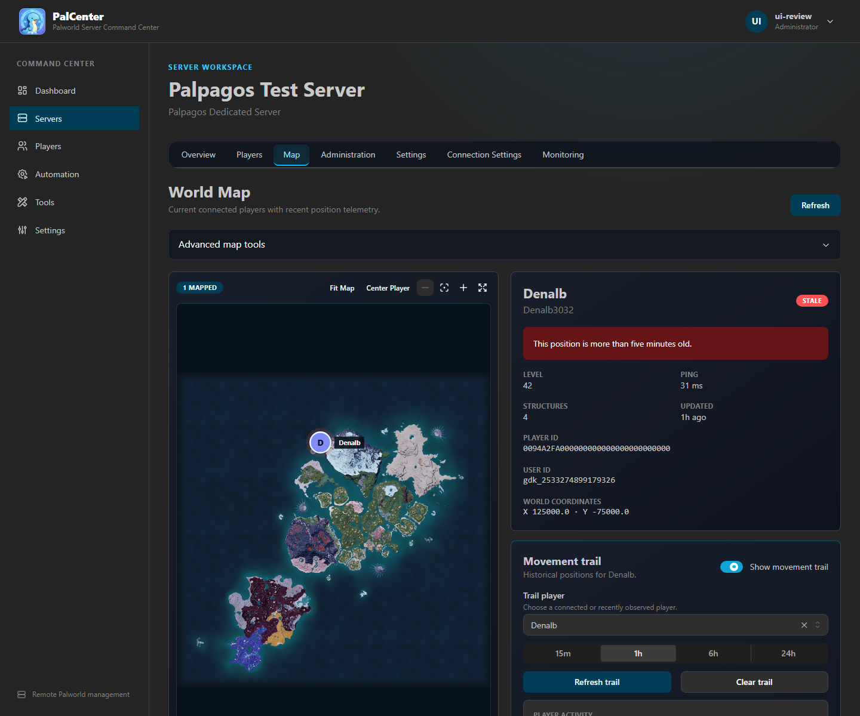Select the 24h trail range
Viewport: 860px width, 716px height.
point(788,653)
